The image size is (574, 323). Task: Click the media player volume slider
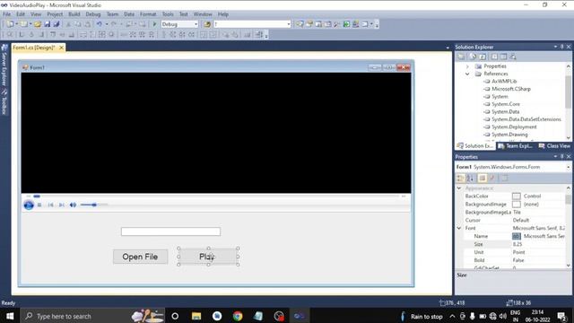93,205
